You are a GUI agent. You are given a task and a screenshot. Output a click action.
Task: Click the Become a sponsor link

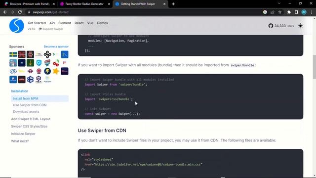point(56,46)
